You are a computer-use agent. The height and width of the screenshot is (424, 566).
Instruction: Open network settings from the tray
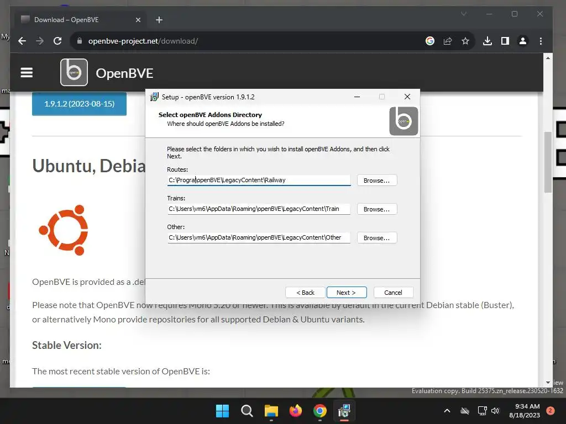click(482, 411)
